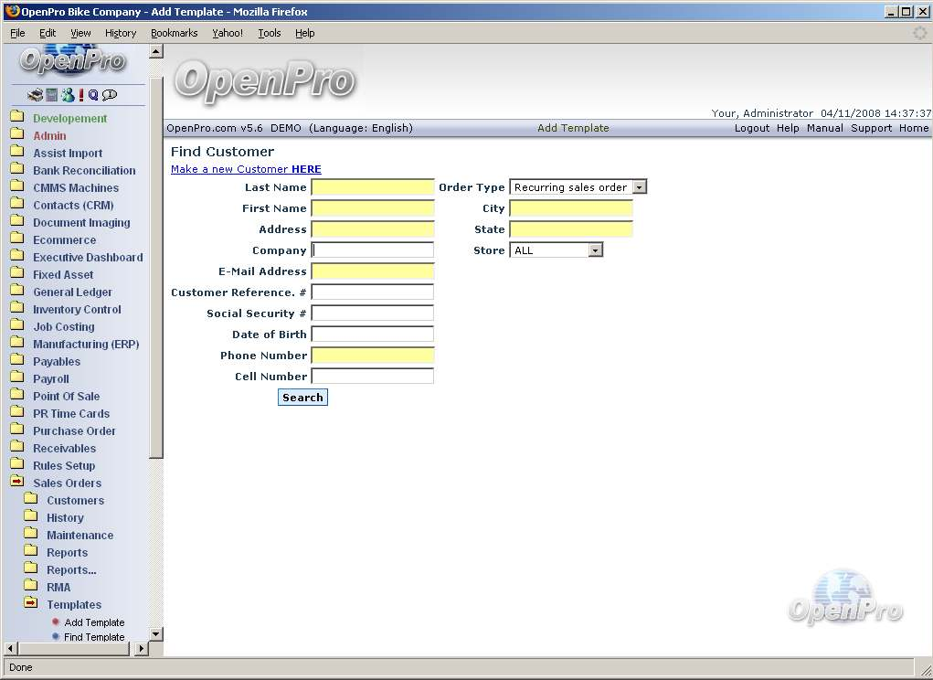Click the open folder icon beside Sales Orders
933x680 pixels.
tap(17, 483)
